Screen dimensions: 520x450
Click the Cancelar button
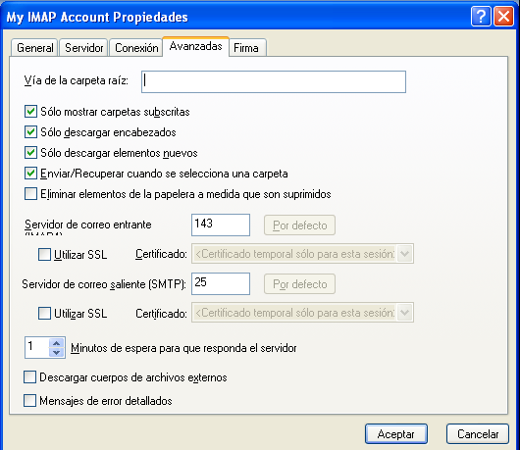click(478, 433)
